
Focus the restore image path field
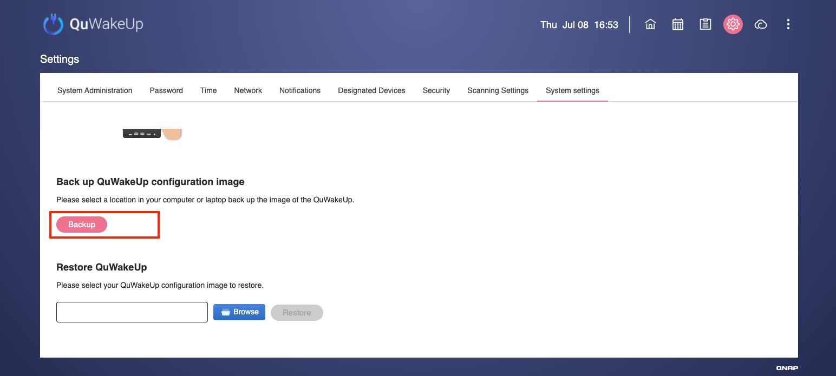[132, 312]
